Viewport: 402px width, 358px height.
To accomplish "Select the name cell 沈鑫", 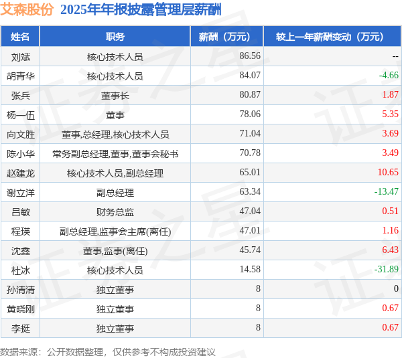I will click(x=21, y=251).
